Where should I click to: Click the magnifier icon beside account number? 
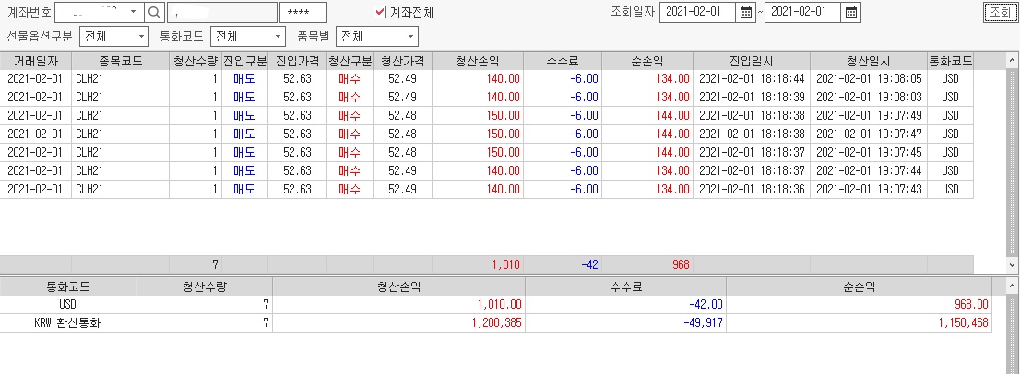click(x=155, y=12)
